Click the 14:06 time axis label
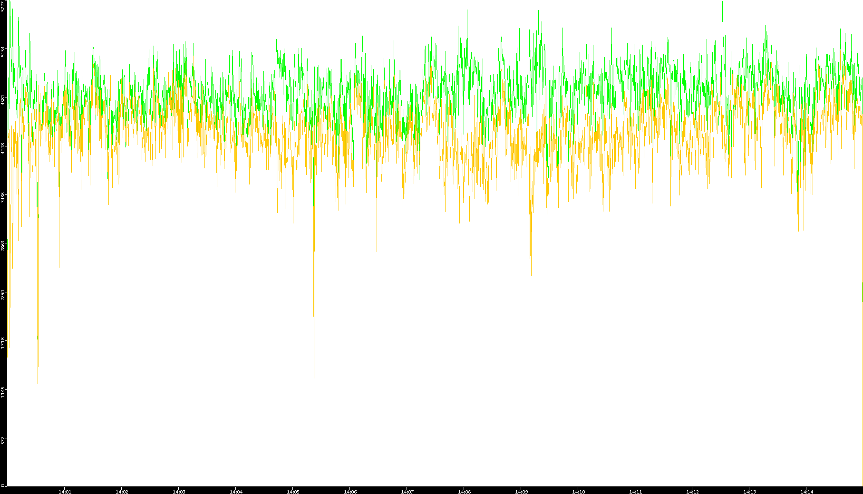 [350, 492]
